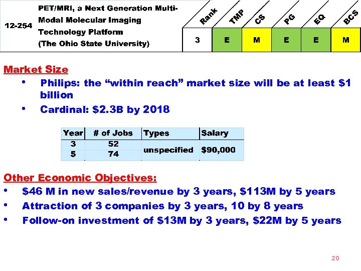Select green E cell under EQ
The height and width of the screenshot is (271, 361).
(x=316, y=40)
